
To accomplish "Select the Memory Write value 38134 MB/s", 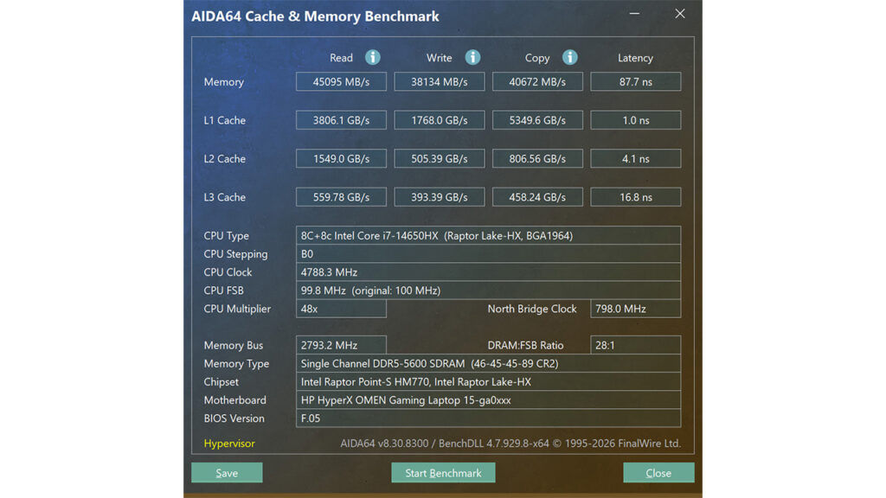I will coord(439,81).
